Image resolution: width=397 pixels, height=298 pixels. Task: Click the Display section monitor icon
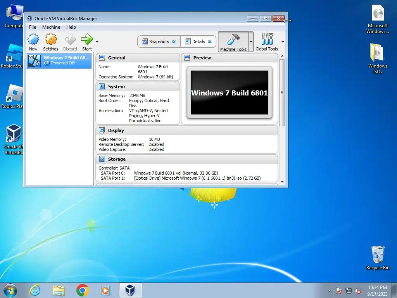102,130
